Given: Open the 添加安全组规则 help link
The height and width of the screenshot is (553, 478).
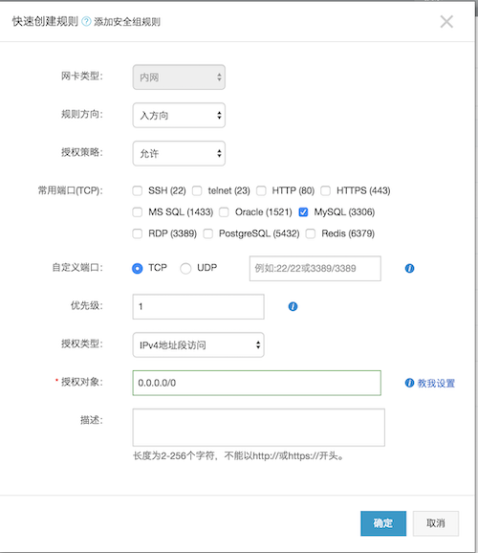Looking at the screenshot, I should click(x=127, y=22).
